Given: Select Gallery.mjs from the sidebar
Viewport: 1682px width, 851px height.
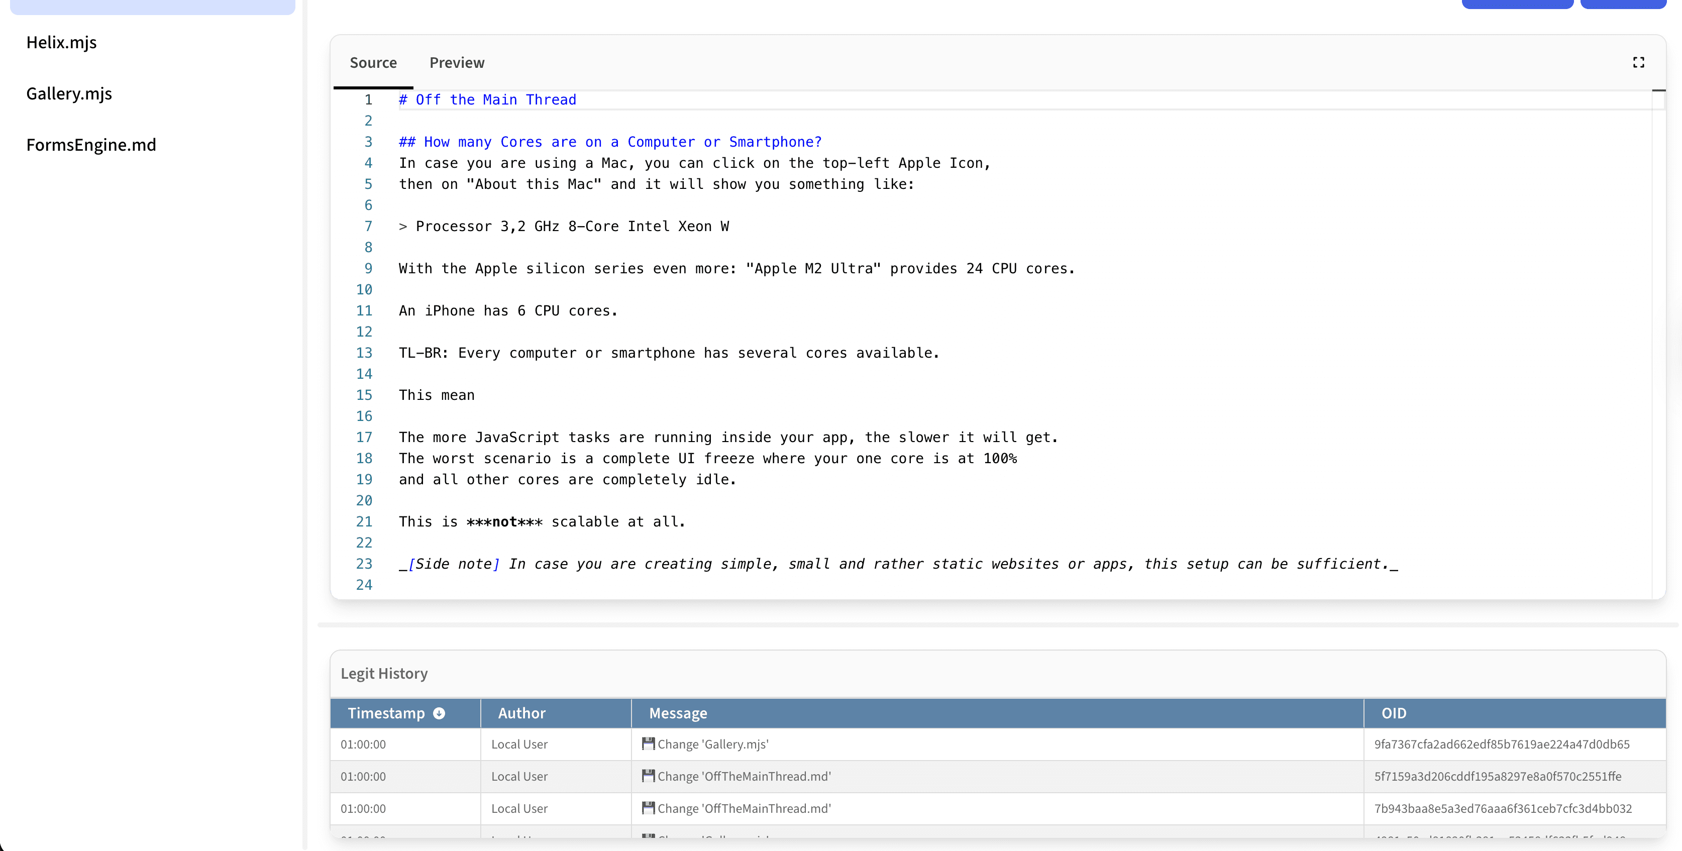Looking at the screenshot, I should 69,93.
